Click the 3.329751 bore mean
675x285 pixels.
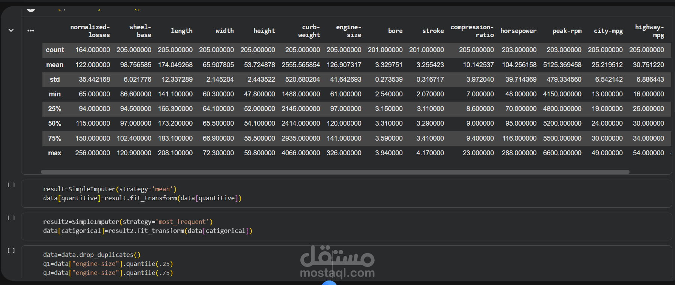coord(389,65)
